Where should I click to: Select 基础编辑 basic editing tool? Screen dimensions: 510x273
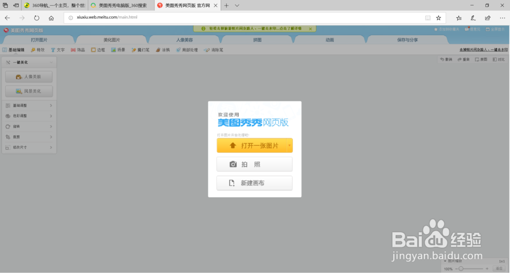pyautogui.click(x=13, y=50)
